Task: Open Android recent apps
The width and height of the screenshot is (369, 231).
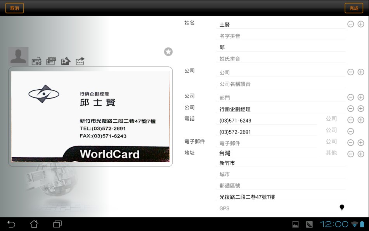Action: (57, 224)
